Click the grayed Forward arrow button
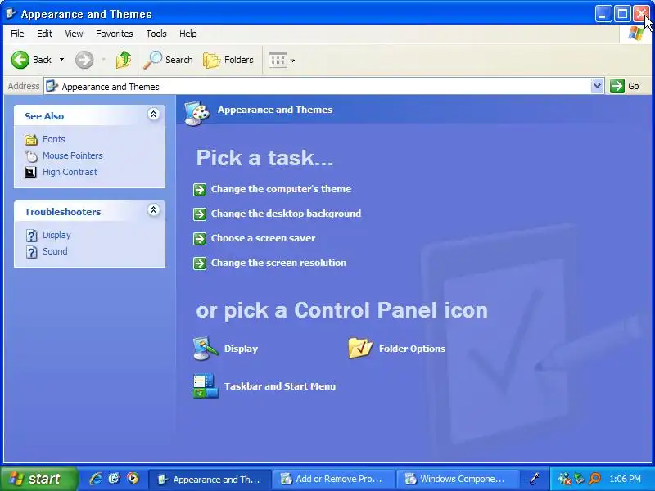The height and width of the screenshot is (491, 655). click(84, 60)
